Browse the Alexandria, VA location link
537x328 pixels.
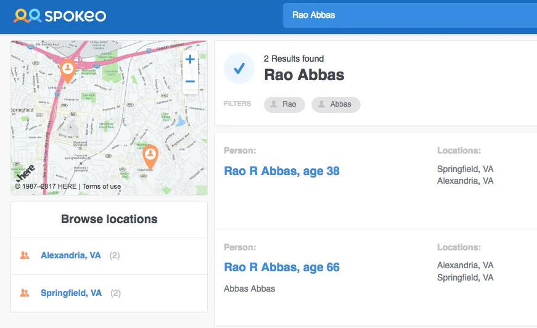click(71, 255)
